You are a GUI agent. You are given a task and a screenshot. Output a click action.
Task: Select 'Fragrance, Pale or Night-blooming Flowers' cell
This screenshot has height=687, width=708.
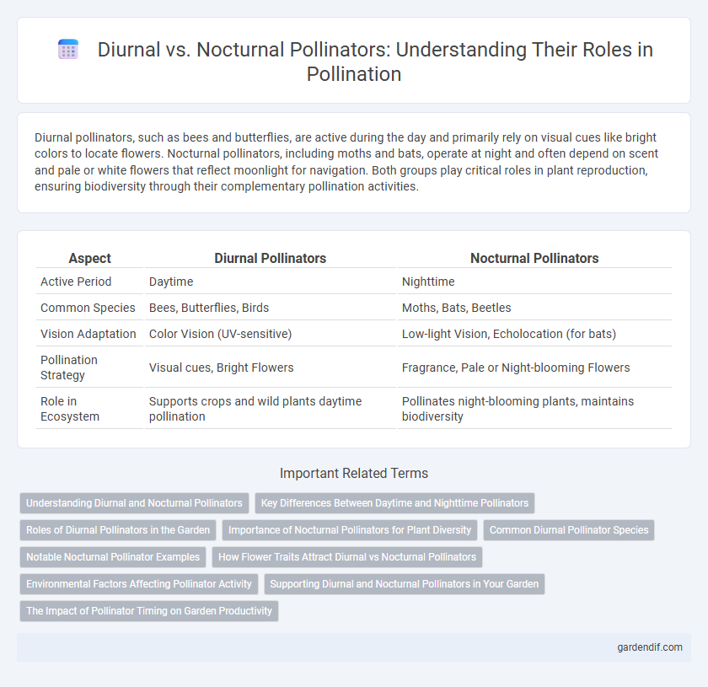click(534, 368)
